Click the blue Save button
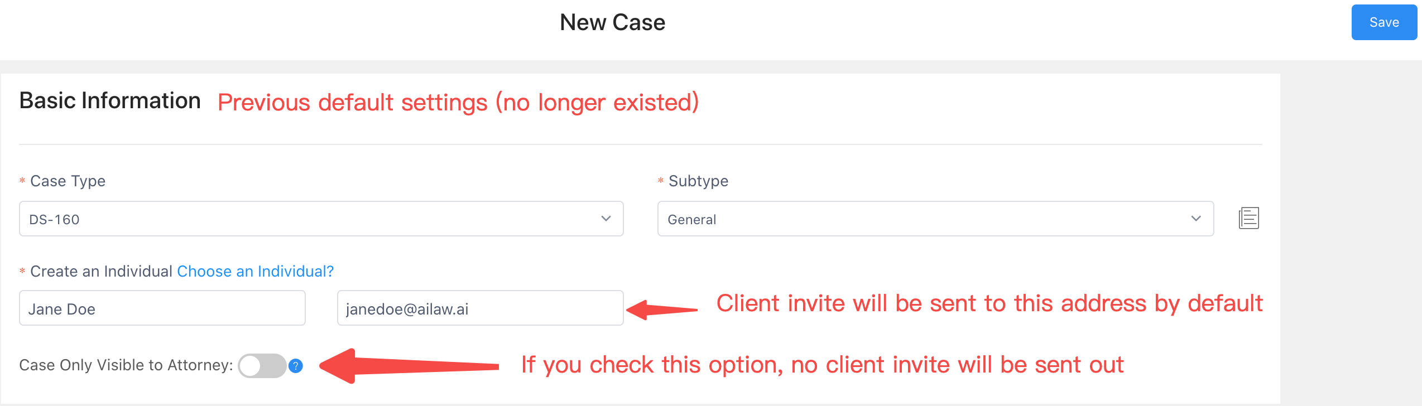The height and width of the screenshot is (406, 1422). 1383,22
